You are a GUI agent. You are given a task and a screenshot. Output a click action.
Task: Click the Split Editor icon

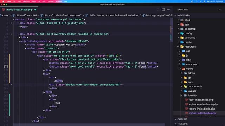pos(163,10)
